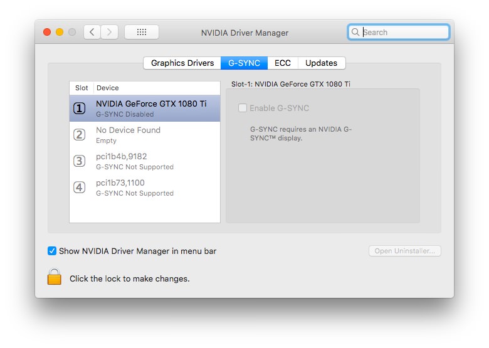Select NVIDIA GeForce GTX 1080 Ti row

pos(145,108)
